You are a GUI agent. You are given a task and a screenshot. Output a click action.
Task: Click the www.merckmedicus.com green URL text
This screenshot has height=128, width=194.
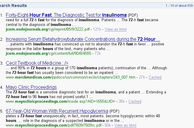(71, 77)
